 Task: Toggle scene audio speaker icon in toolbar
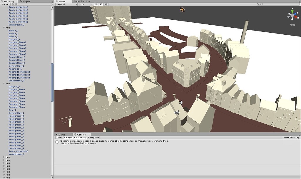[x=106, y=4]
